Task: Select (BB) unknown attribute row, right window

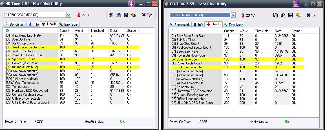Action: (236, 71)
